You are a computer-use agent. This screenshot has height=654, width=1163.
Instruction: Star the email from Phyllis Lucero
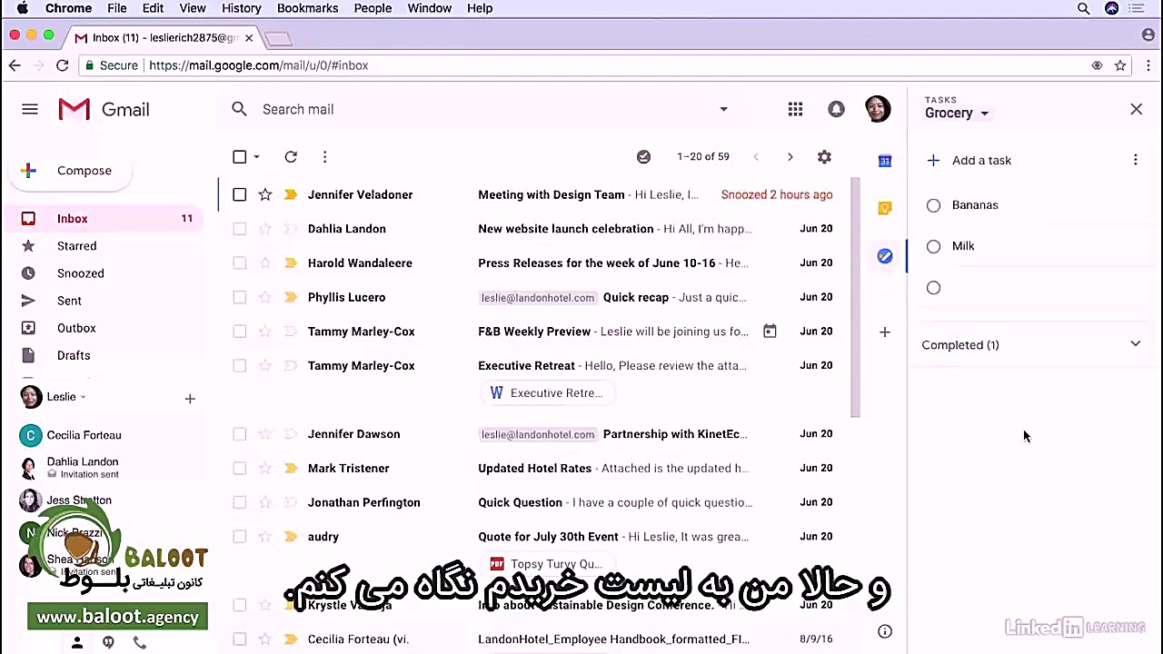[x=264, y=297]
